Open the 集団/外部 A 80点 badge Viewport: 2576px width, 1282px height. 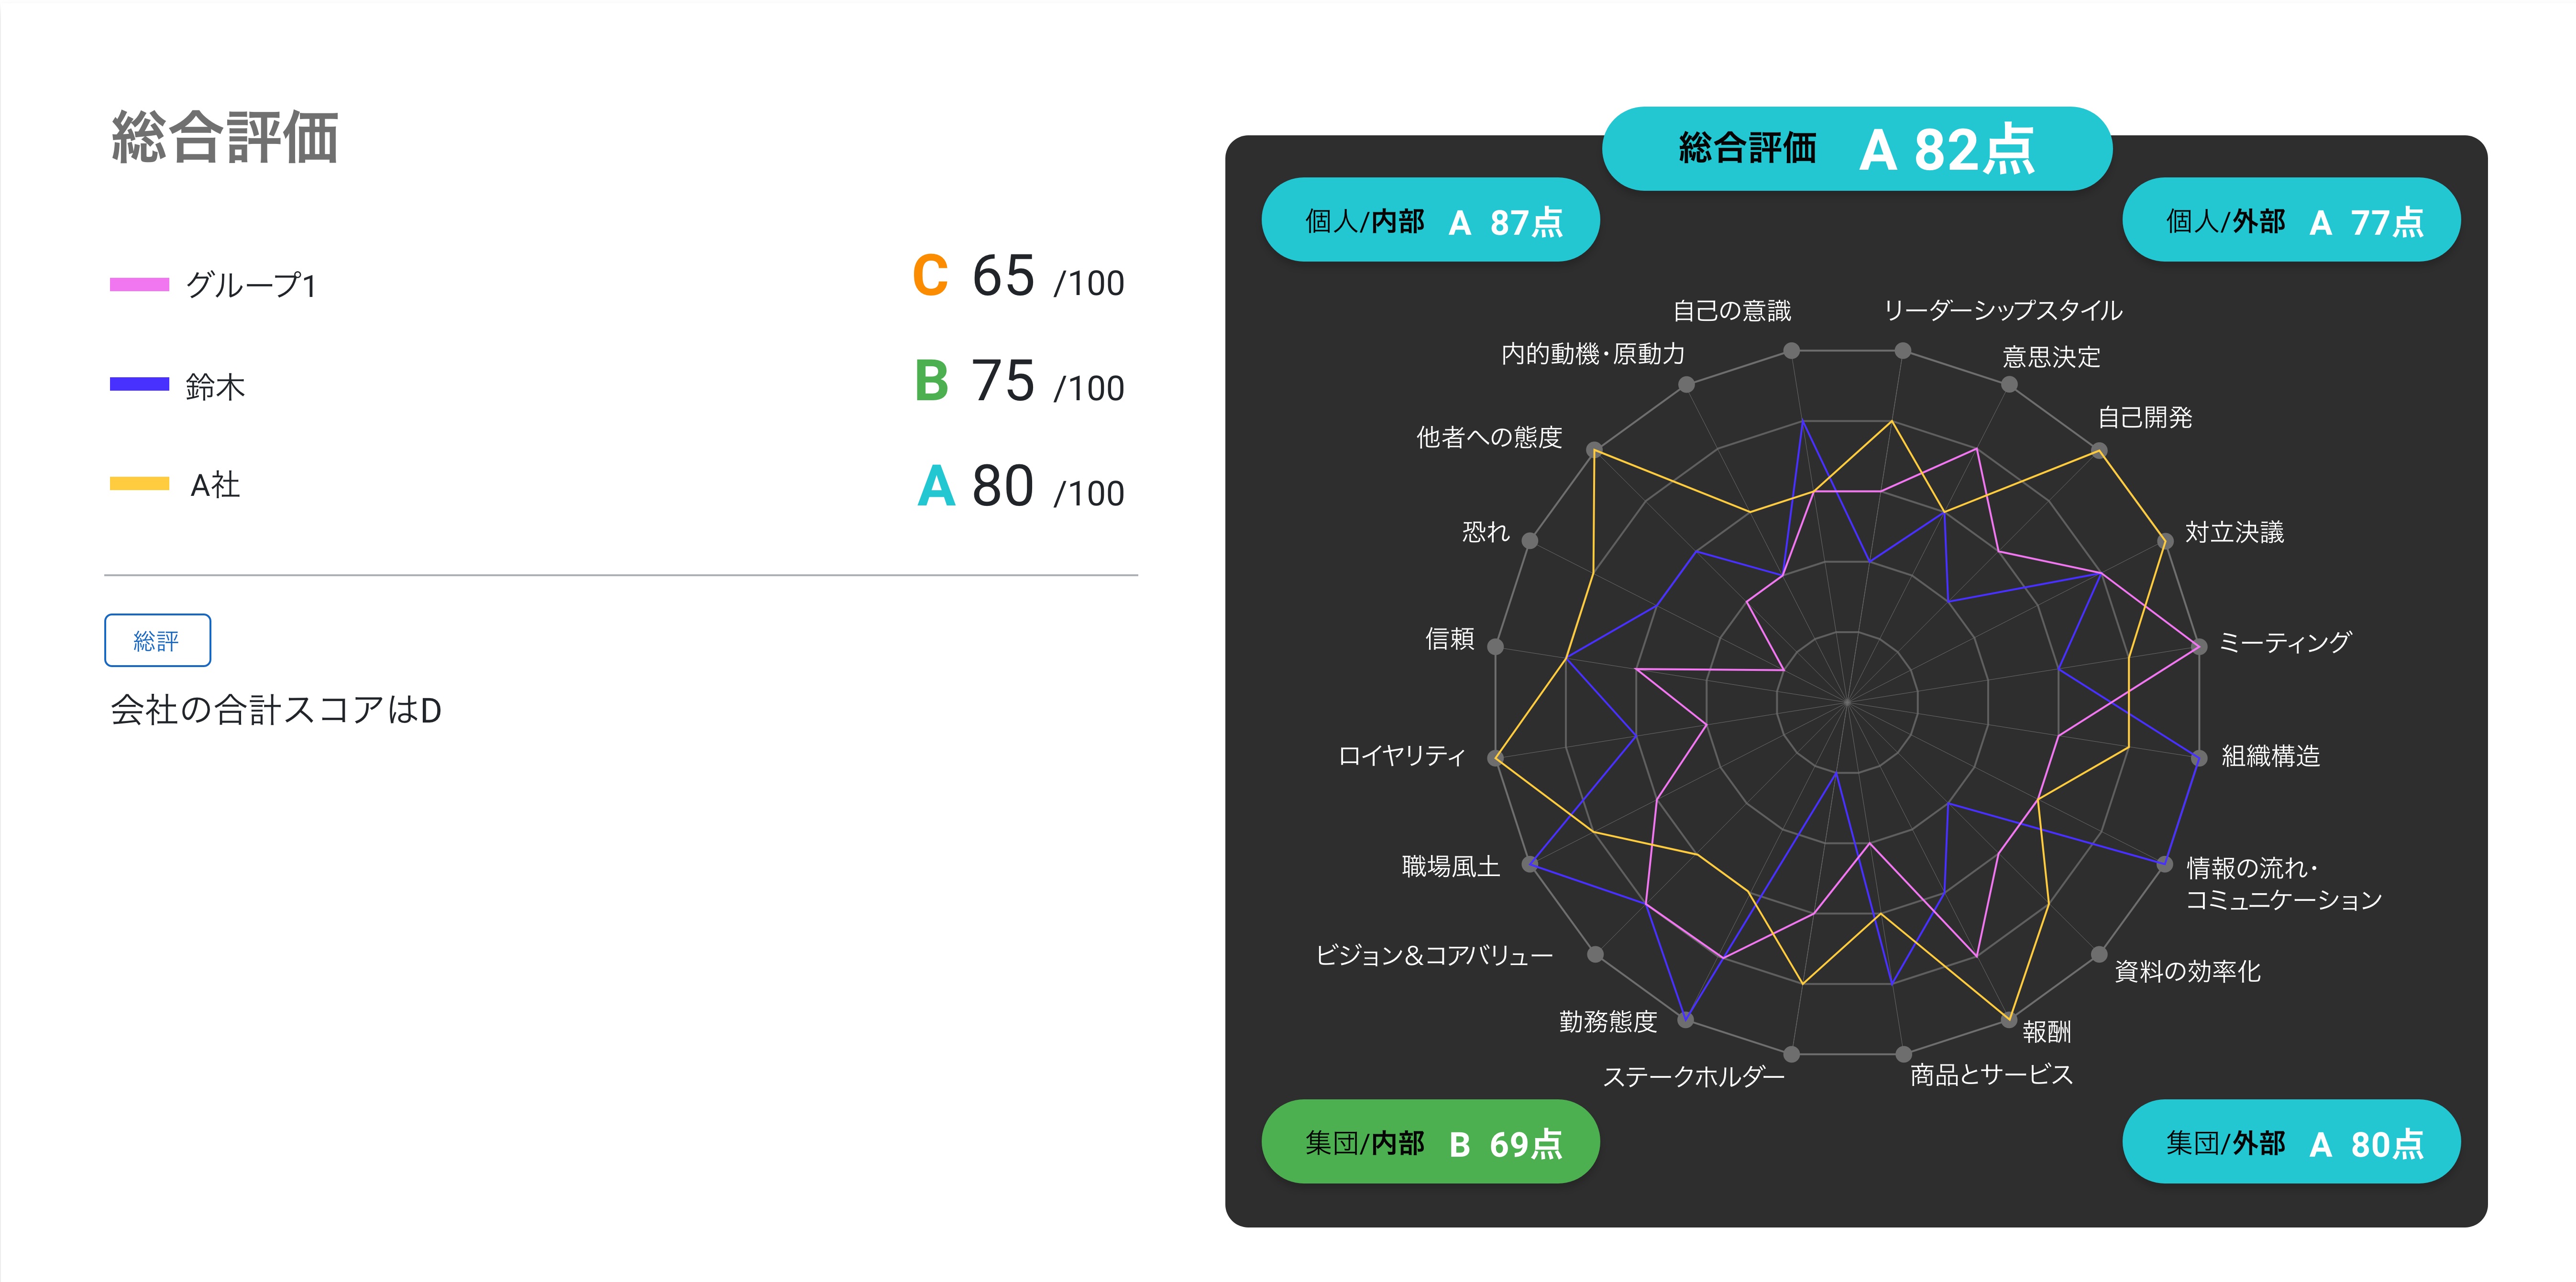pyautogui.click(x=2290, y=1142)
